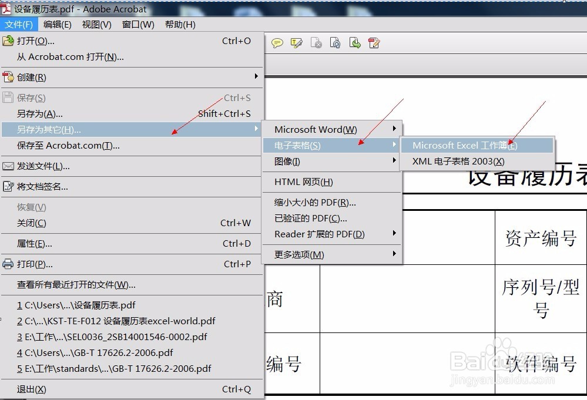Open the 编辑(E) menu
587x400 pixels.
57,24
